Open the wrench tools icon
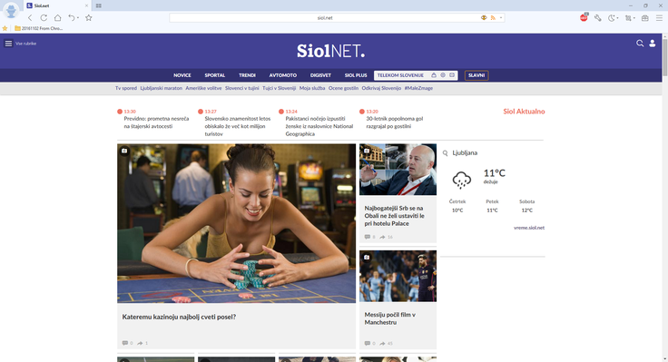 click(598, 18)
